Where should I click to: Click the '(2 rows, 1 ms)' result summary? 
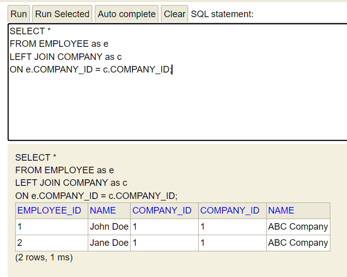(44, 257)
